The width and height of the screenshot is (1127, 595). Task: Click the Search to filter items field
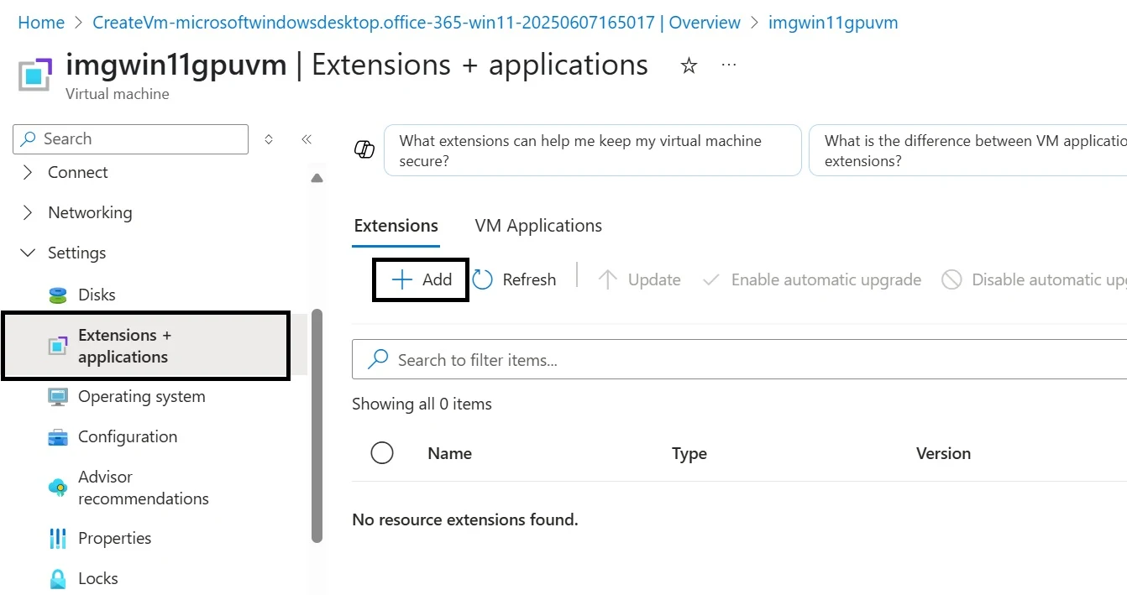tap(739, 360)
